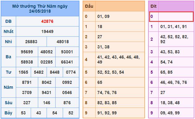Image resolution: width=195 pixels, height=119 pixels.
Task: Select sixth prize number 327
Action: 27,103
